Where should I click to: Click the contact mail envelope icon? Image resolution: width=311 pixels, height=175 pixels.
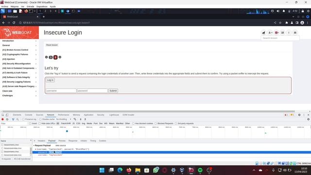pos(295,33)
